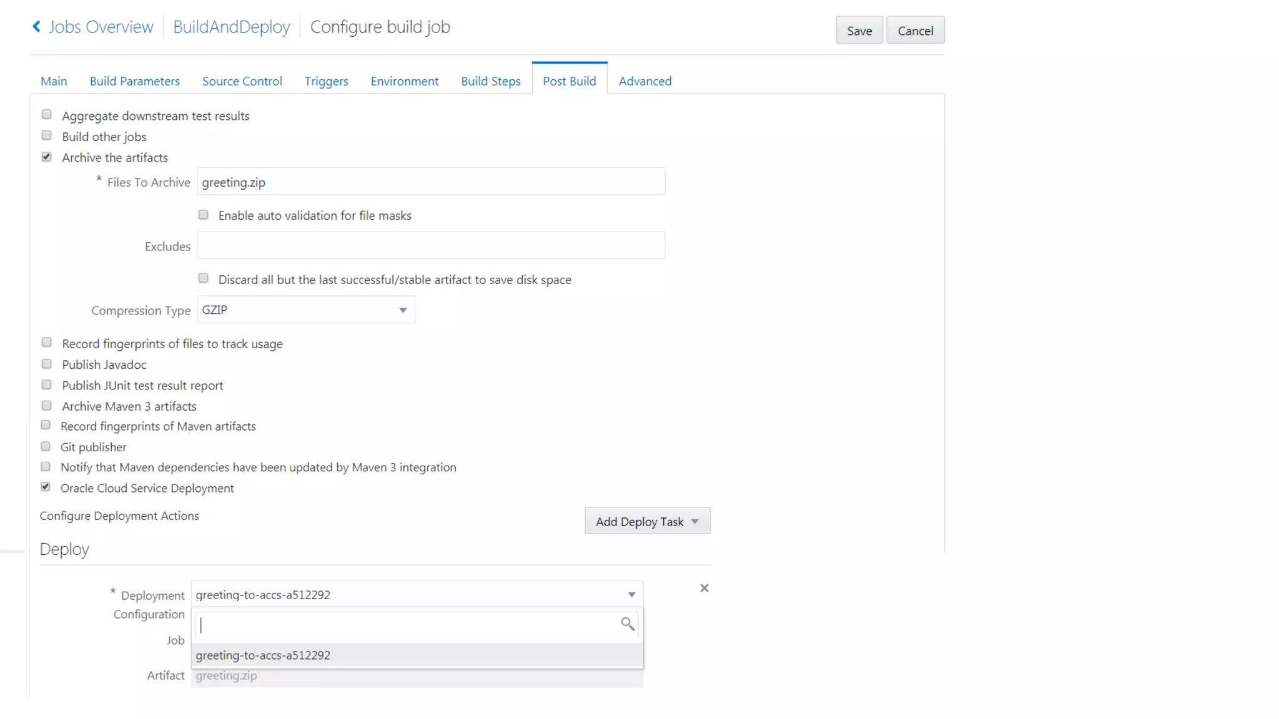
Task: Check the Git publisher option
Action: click(x=46, y=447)
